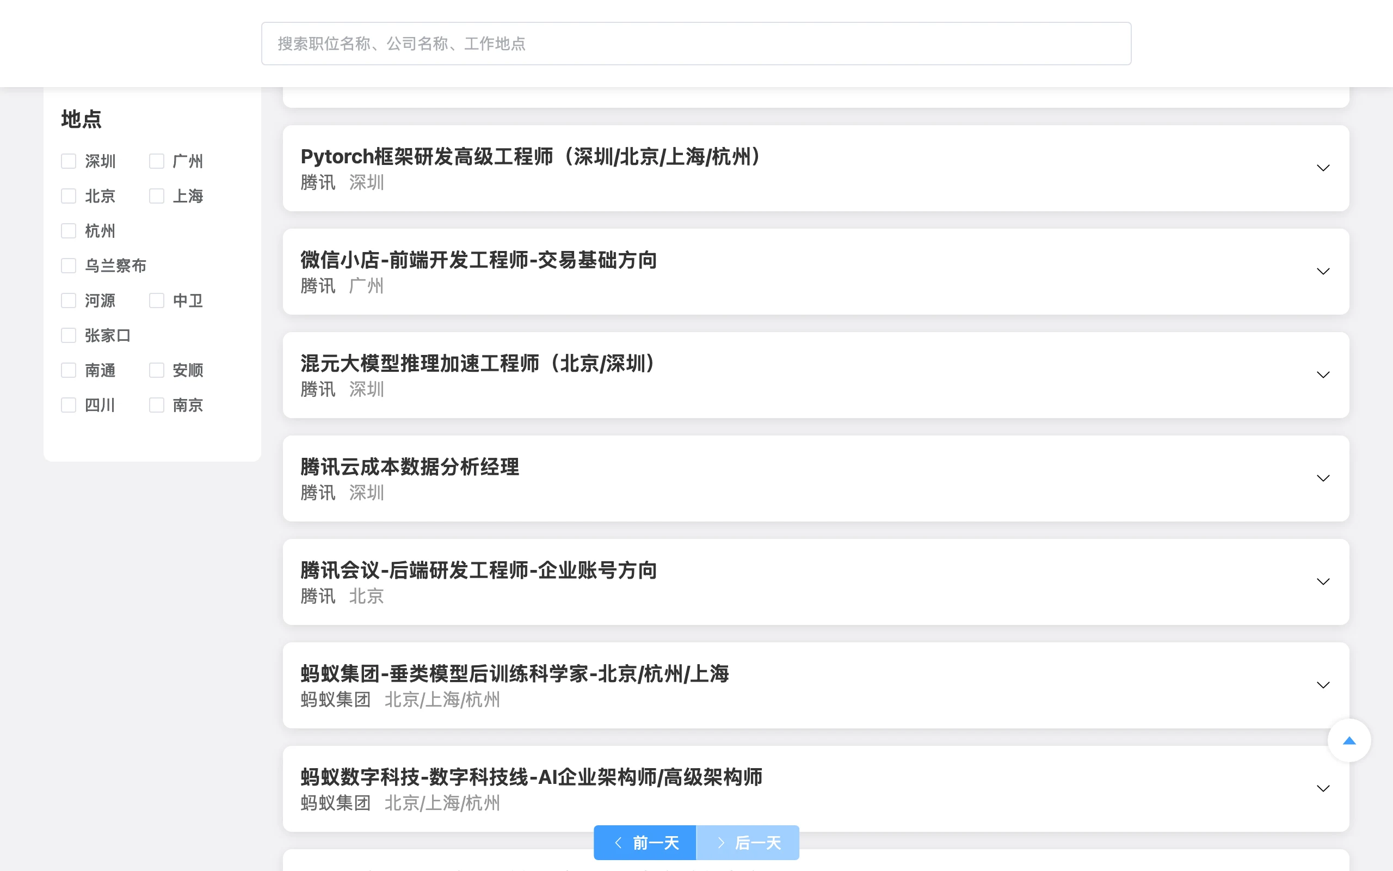The height and width of the screenshot is (871, 1393).
Task: Expand the 垂类模型后训练科学家 job card
Action: click(x=1323, y=685)
